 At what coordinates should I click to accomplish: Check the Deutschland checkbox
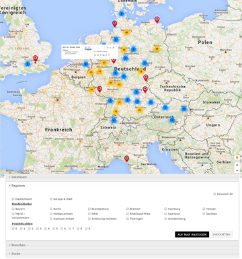click(x=13, y=199)
